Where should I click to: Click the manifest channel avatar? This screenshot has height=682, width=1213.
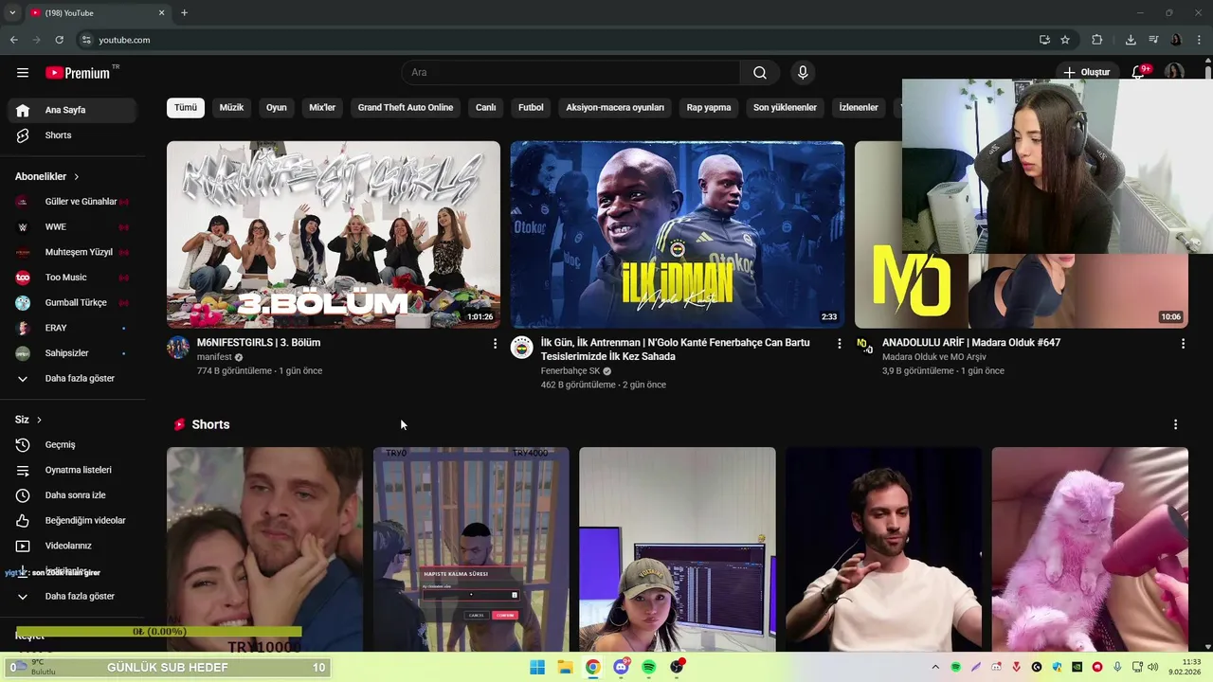click(178, 348)
